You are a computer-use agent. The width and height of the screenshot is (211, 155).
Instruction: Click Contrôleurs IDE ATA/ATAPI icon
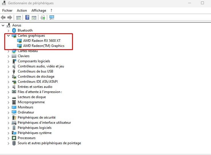tap(14, 82)
